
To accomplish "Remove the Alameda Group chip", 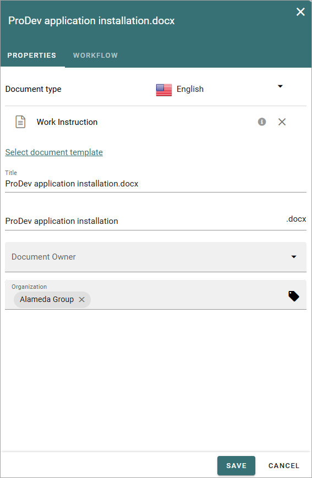I will pos(82,300).
